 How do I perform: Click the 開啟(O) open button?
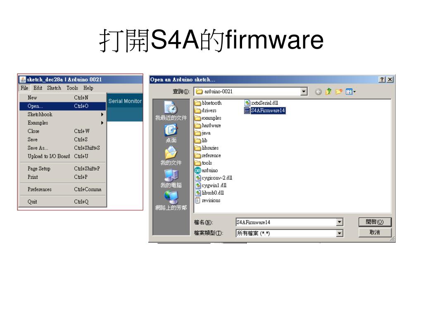tap(375, 222)
